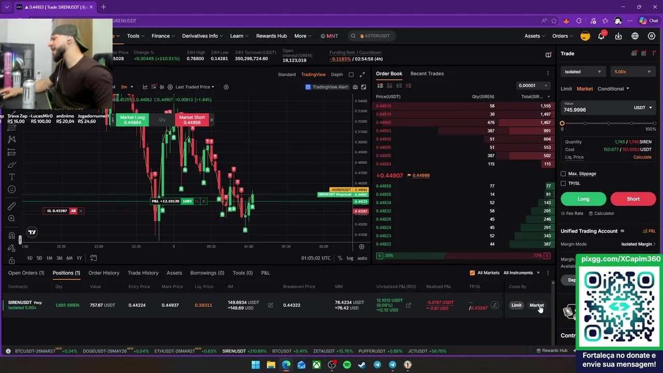
Task: Select the brush drawing tool
Action: (12, 165)
